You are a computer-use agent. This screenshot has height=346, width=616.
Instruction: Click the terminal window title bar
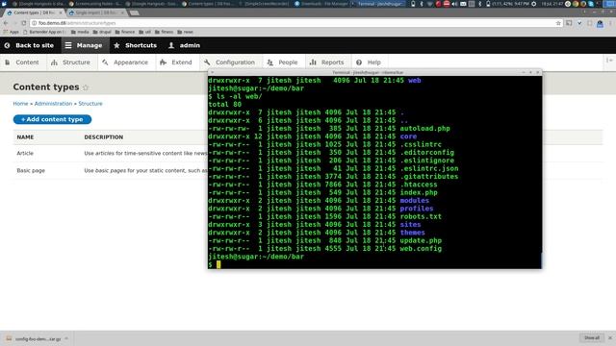pyautogui.click(x=374, y=73)
